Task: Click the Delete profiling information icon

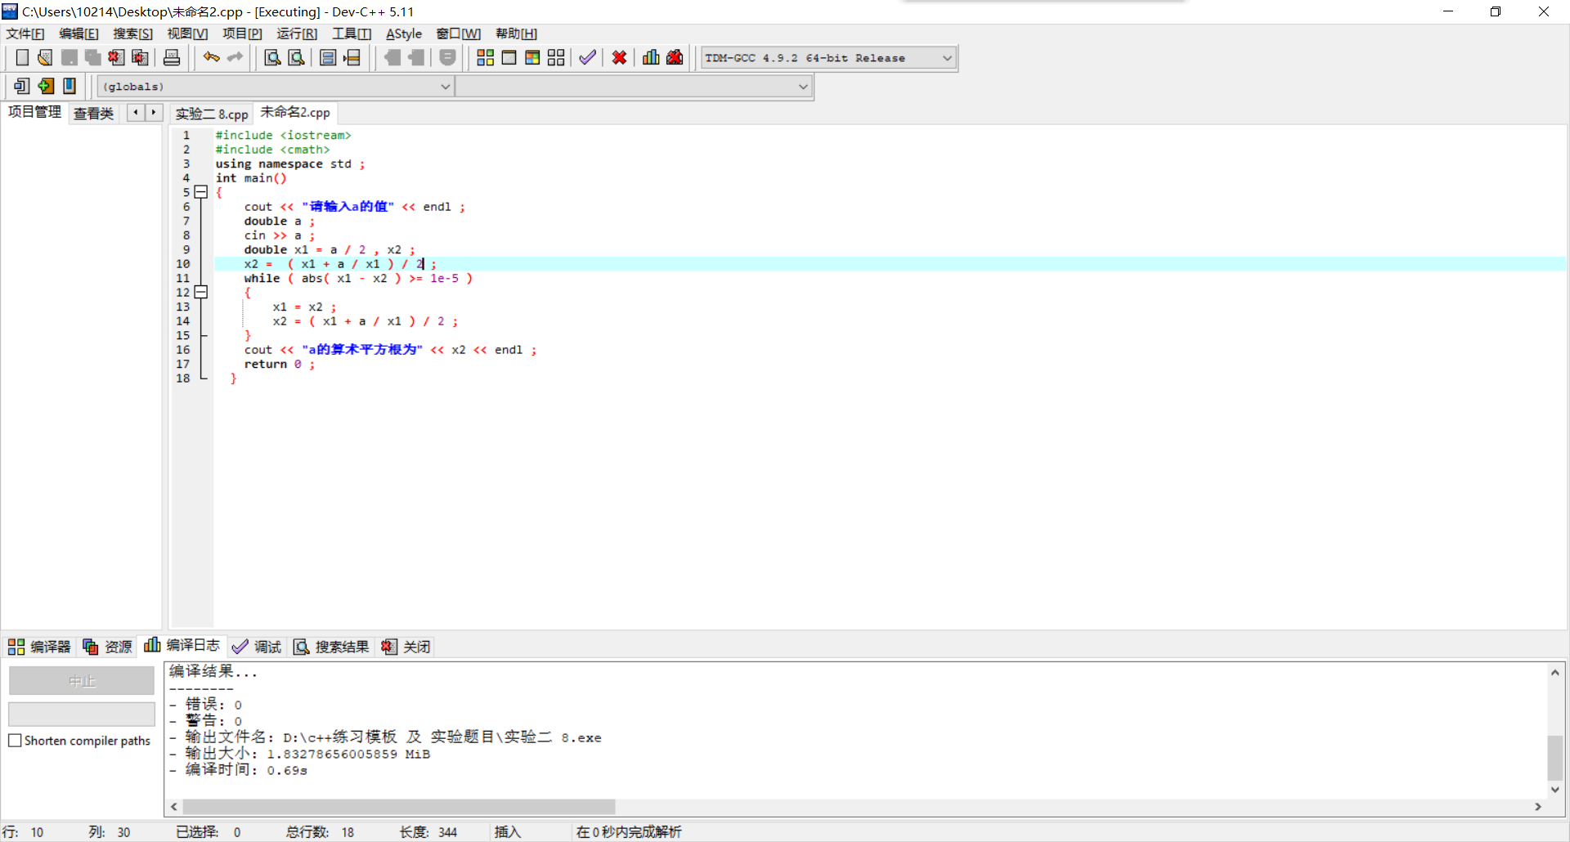Action: tap(675, 57)
